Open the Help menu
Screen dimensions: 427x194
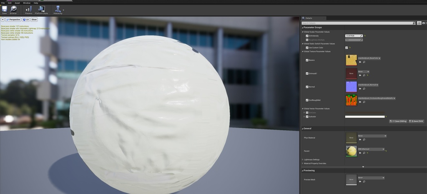click(x=36, y=3)
